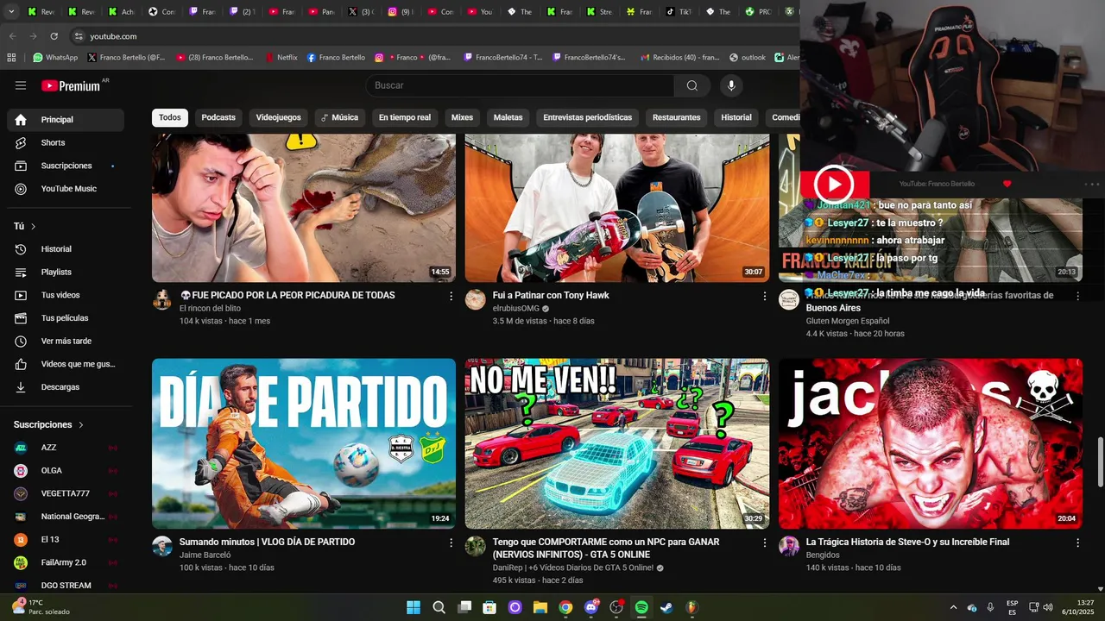Reload the page in Chrome
This screenshot has width=1105, height=621.
(54, 36)
